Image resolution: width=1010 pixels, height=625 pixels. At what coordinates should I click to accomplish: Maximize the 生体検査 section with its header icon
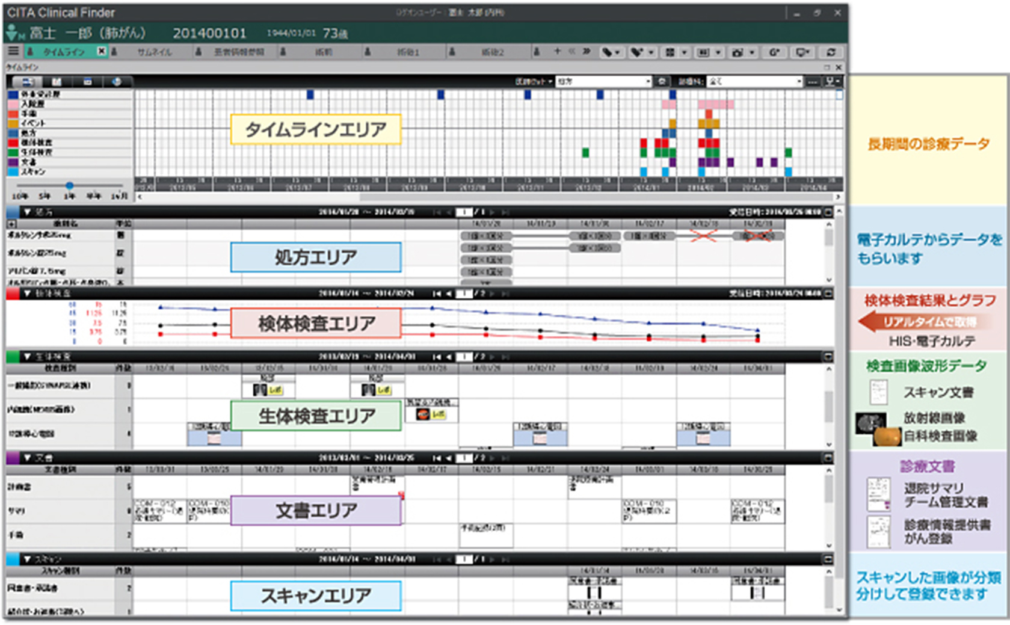(828, 357)
